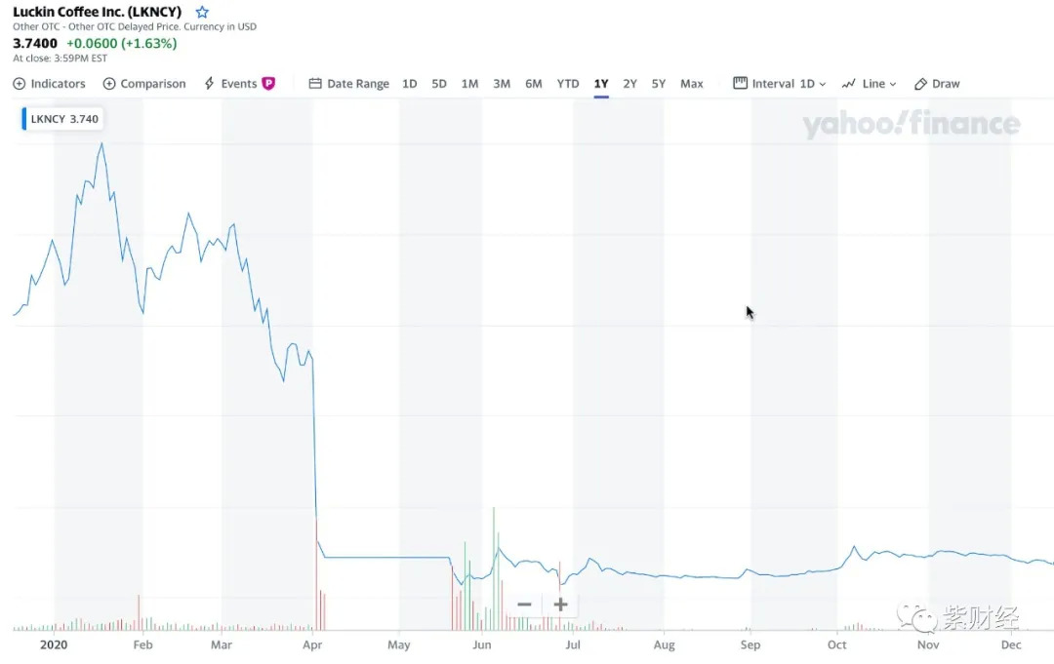Select the 6M range
Viewport: 1054px width, 664px height.
tap(534, 84)
